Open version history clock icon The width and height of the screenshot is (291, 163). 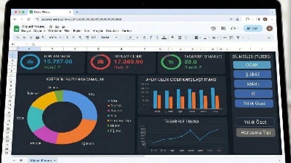(213, 29)
